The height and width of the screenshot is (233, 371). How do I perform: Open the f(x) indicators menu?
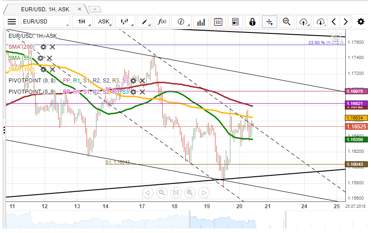(x=162, y=22)
